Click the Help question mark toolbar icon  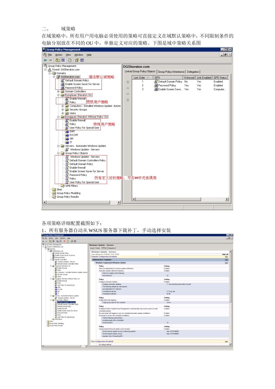click(77, 60)
